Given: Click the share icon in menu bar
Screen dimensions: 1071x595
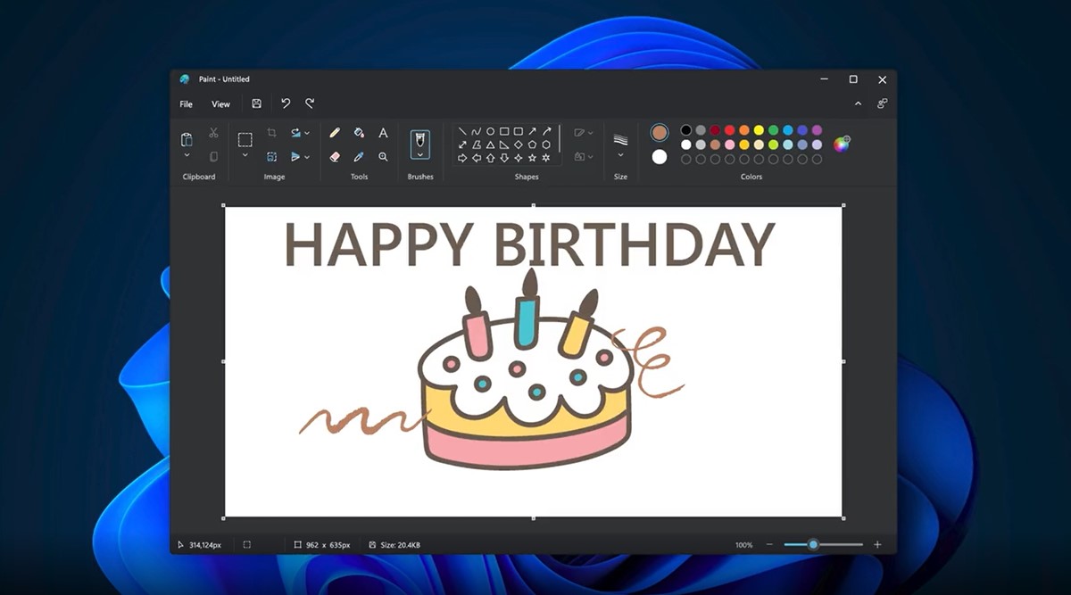Looking at the screenshot, I should [x=882, y=103].
